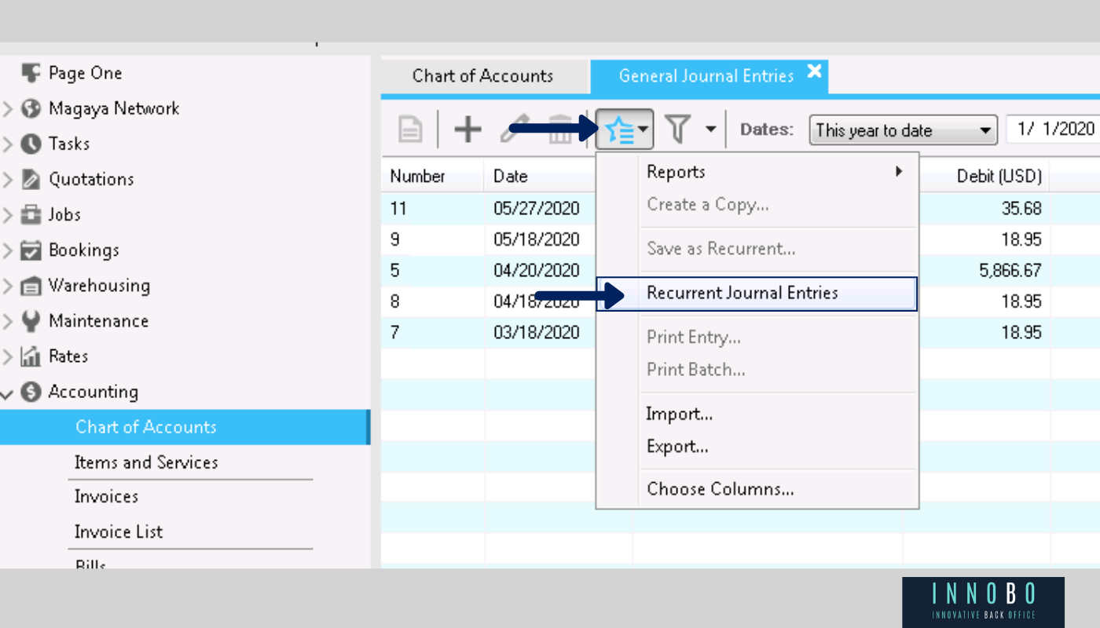Image resolution: width=1100 pixels, height=628 pixels.
Task: Open the Reports submenu
Action: 757,172
